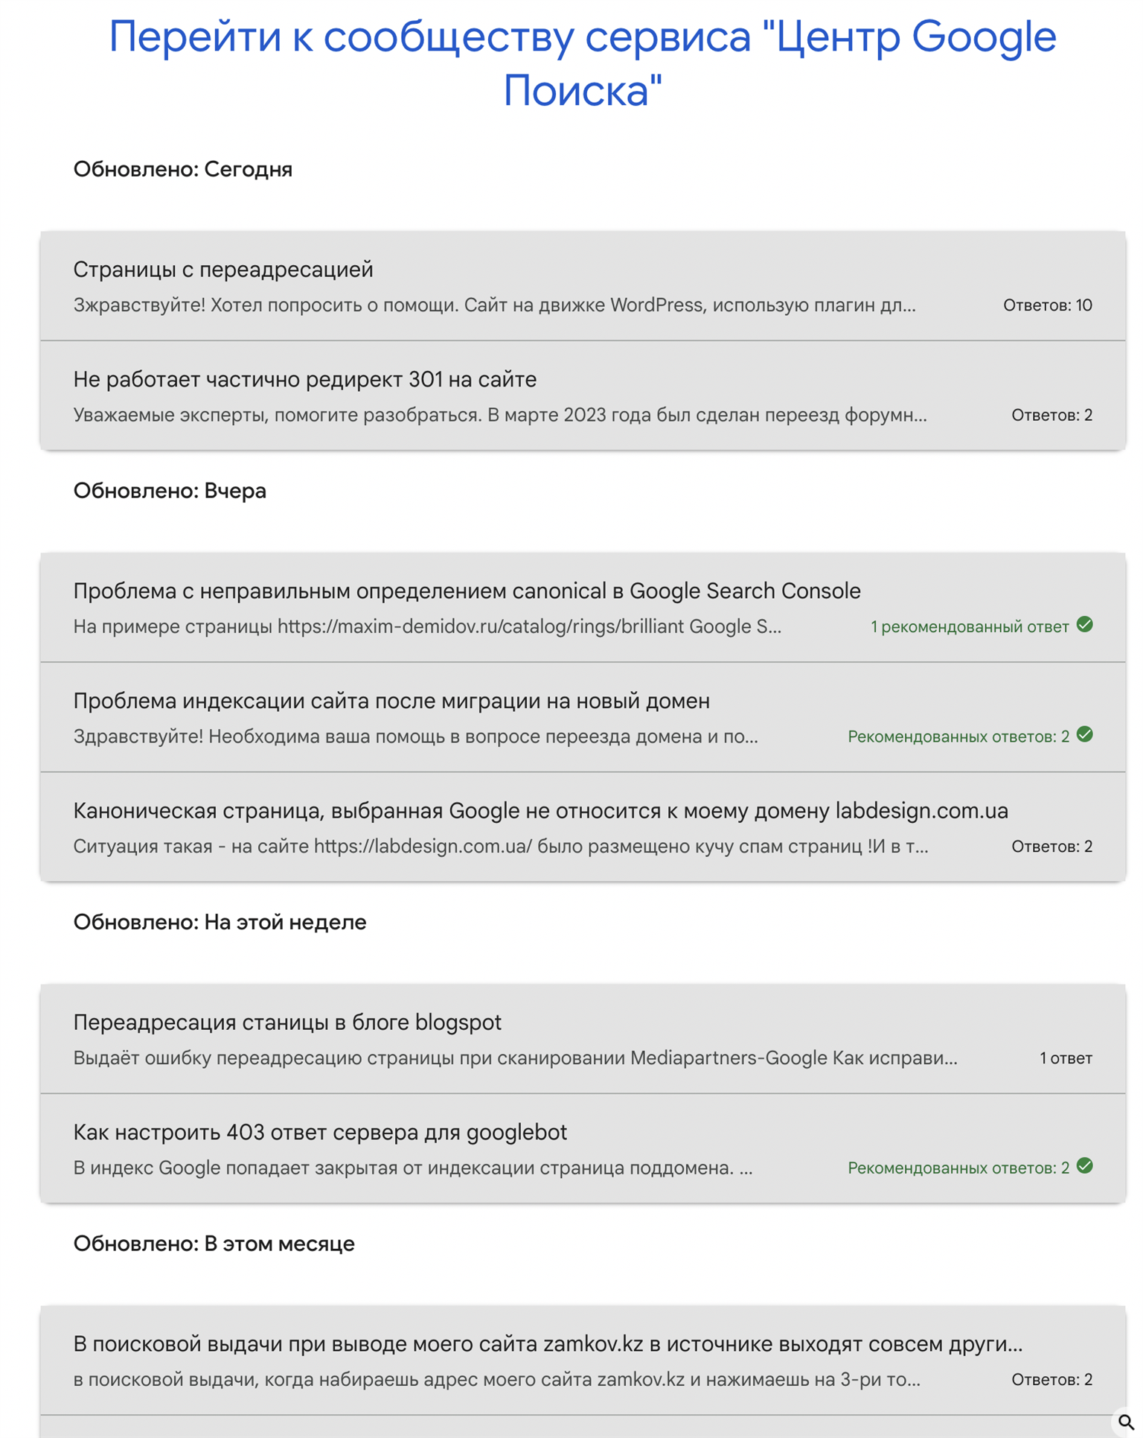1143x1438 pixels.
Task: Click the magnifier icon at bottom right
Action: coord(1125,1422)
